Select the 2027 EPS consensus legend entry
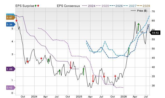 point(130,6)
